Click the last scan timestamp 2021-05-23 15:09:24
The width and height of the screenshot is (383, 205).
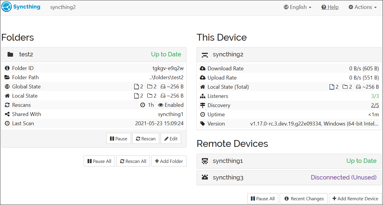click(x=159, y=123)
